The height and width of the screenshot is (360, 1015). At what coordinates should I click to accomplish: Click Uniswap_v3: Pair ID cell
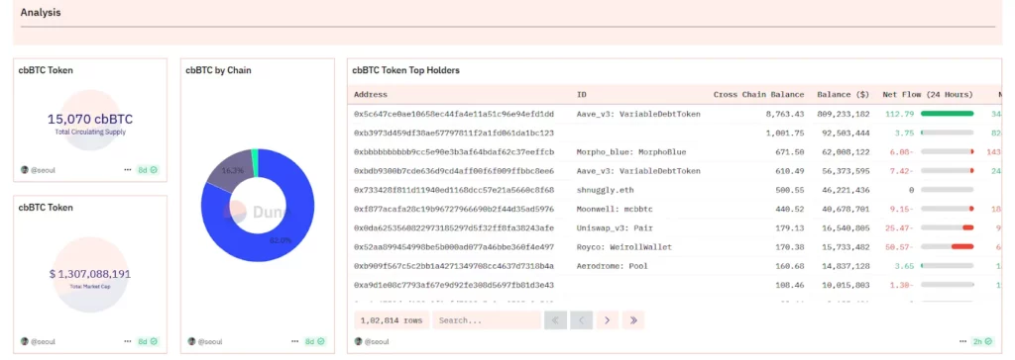click(615, 228)
